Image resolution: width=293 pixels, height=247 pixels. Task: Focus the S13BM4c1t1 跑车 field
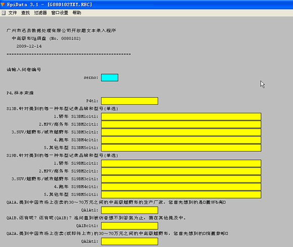coord(181,140)
